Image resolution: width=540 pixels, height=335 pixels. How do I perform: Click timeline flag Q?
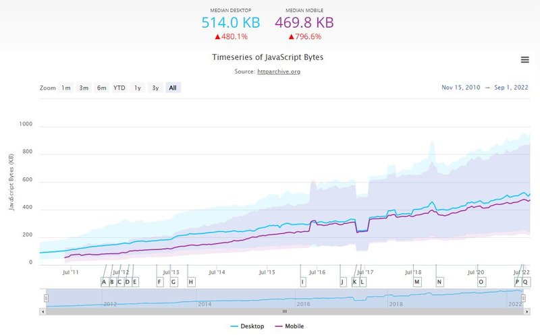point(526,282)
